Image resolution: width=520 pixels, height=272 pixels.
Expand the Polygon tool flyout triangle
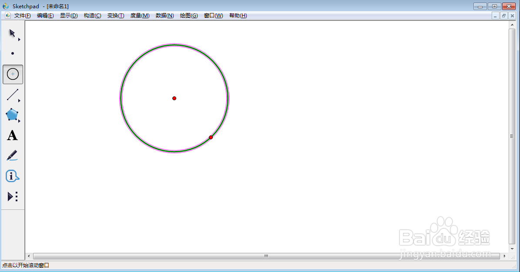point(19,121)
